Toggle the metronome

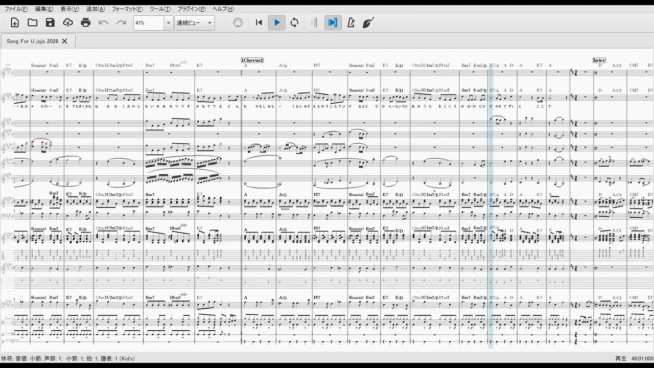click(x=351, y=22)
